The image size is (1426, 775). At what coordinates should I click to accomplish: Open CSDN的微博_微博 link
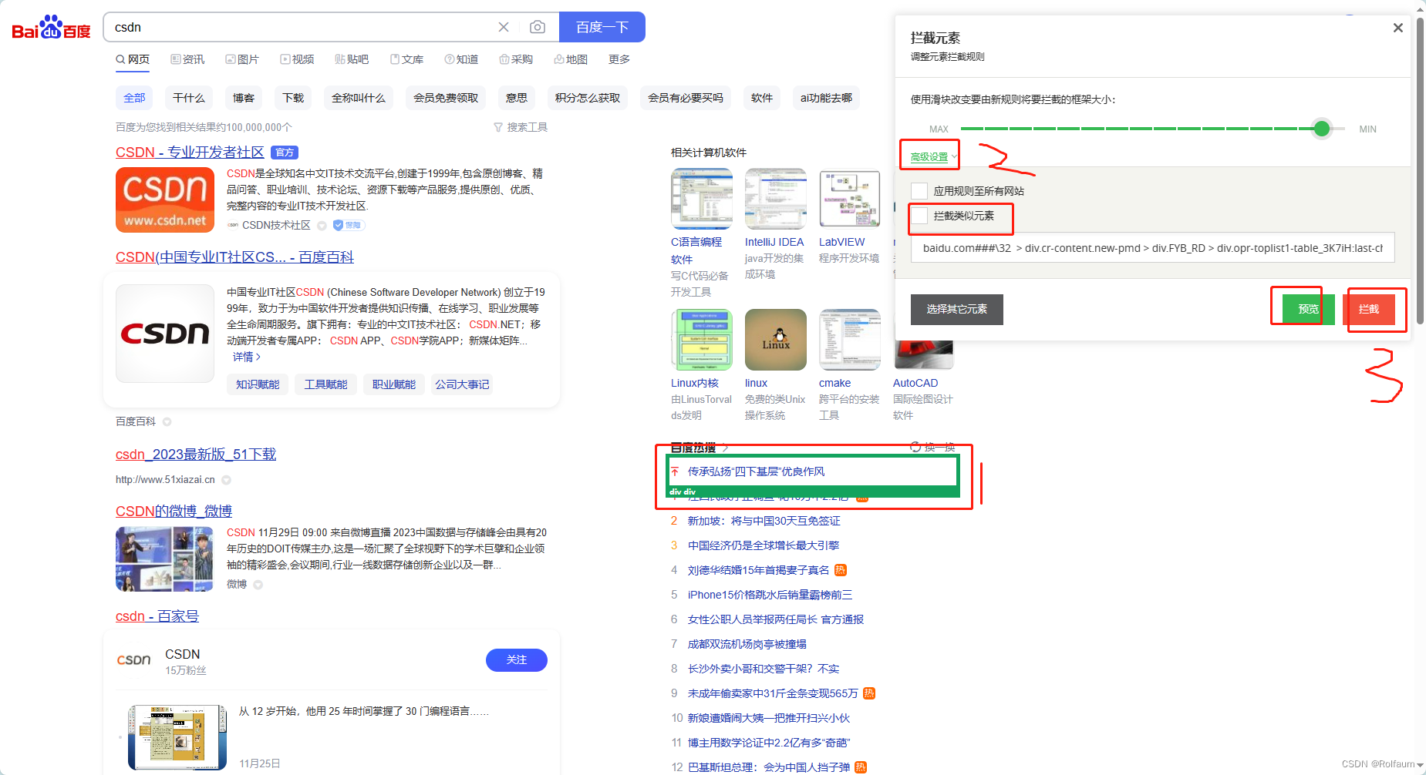[x=174, y=512]
